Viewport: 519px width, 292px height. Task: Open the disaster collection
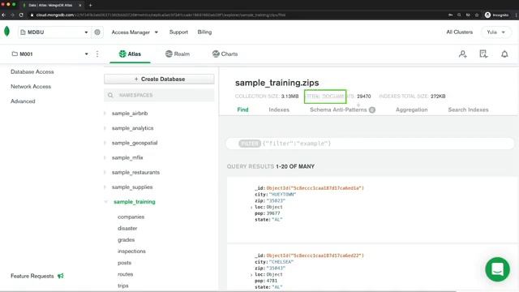click(127, 229)
